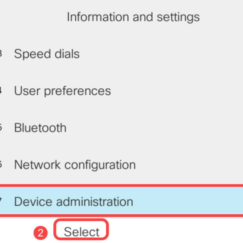Click empty blue area right of Device administration
Image resolution: width=243 pixels, height=243 pixels.
tap(190, 201)
